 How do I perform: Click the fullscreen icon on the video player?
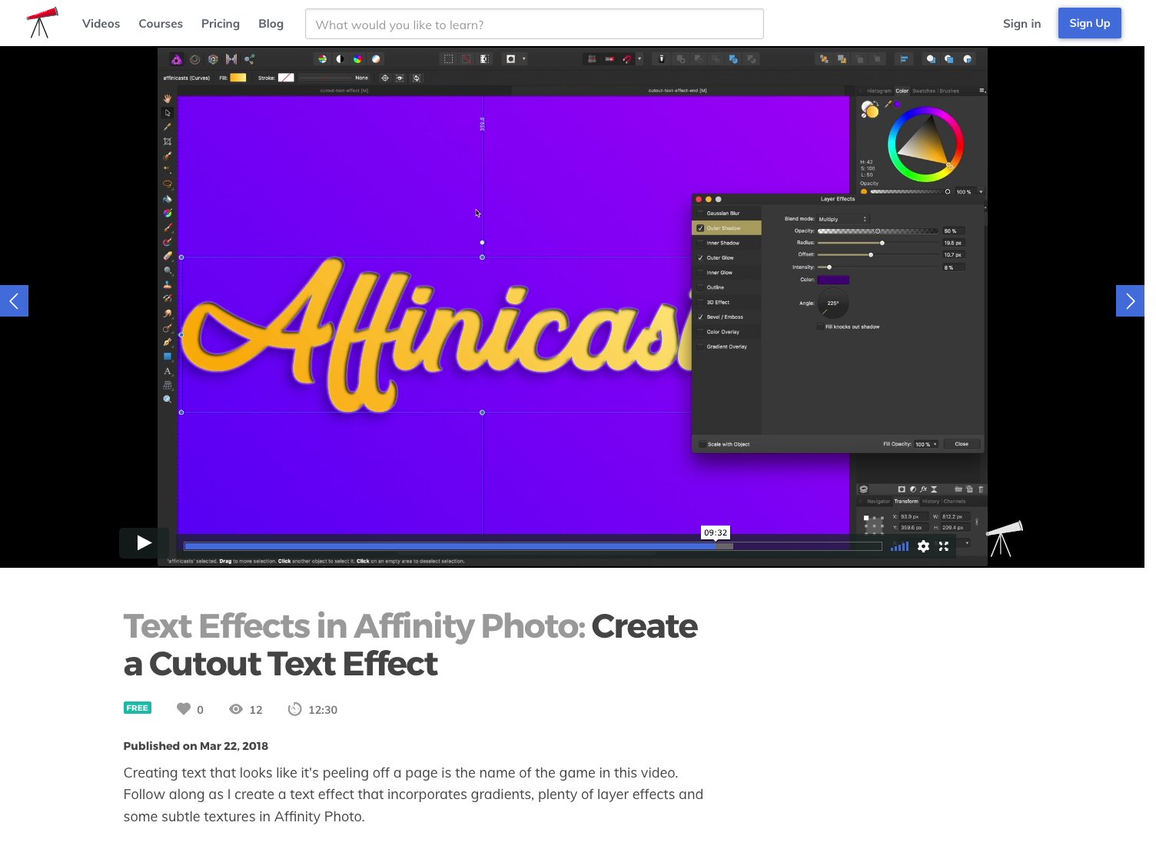[944, 546]
